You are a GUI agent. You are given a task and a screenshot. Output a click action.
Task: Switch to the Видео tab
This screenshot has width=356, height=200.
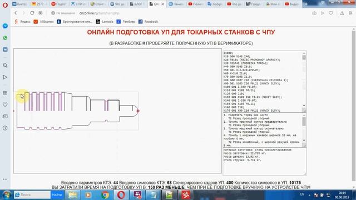tap(292, 4)
